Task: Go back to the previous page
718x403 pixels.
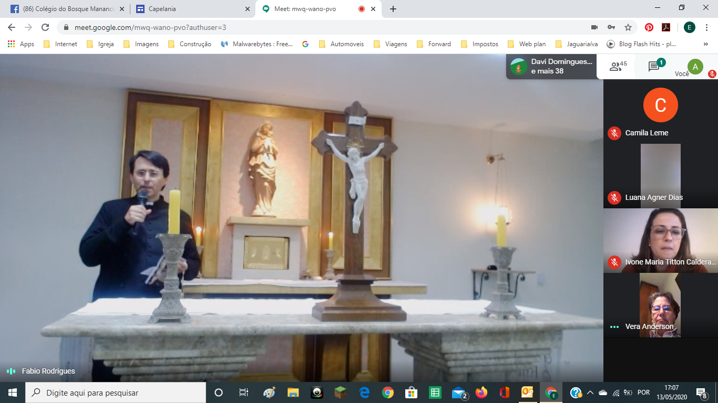Action: (x=12, y=27)
